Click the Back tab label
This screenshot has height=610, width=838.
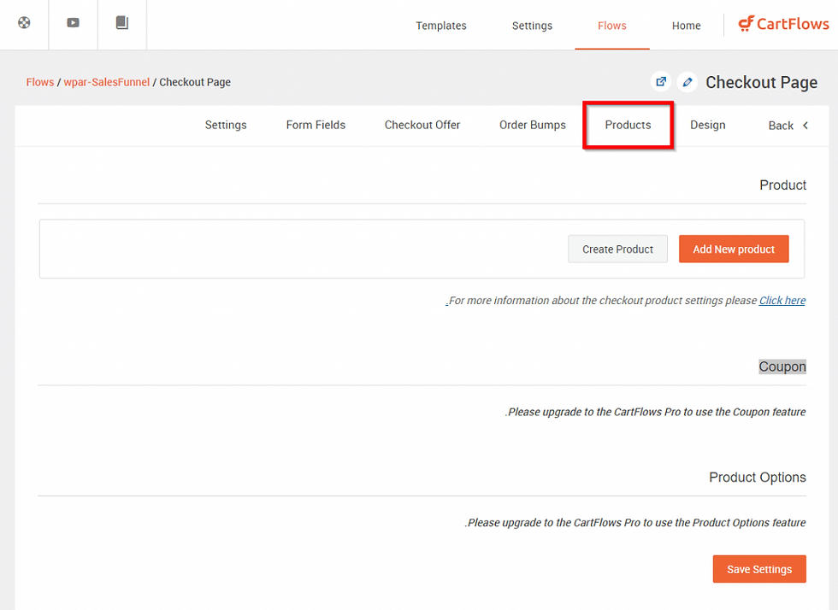pyautogui.click(x=781, y=126)
